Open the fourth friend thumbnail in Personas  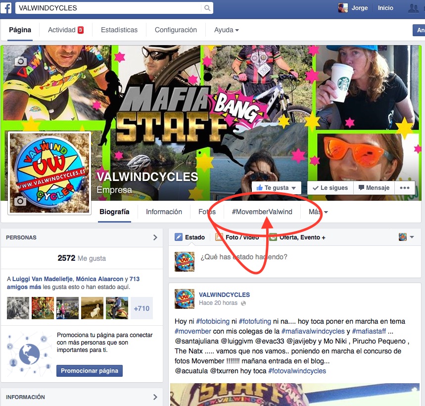click(92, 308)
